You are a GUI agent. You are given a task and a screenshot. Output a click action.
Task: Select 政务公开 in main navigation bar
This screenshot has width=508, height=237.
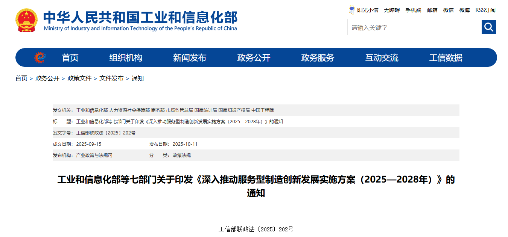[254, 58]
